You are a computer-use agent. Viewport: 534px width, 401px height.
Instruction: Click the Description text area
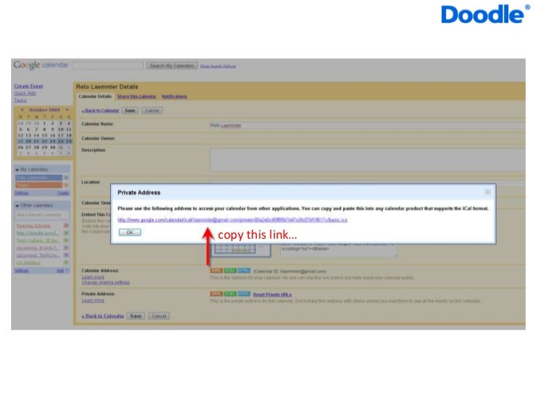(367, 159)
